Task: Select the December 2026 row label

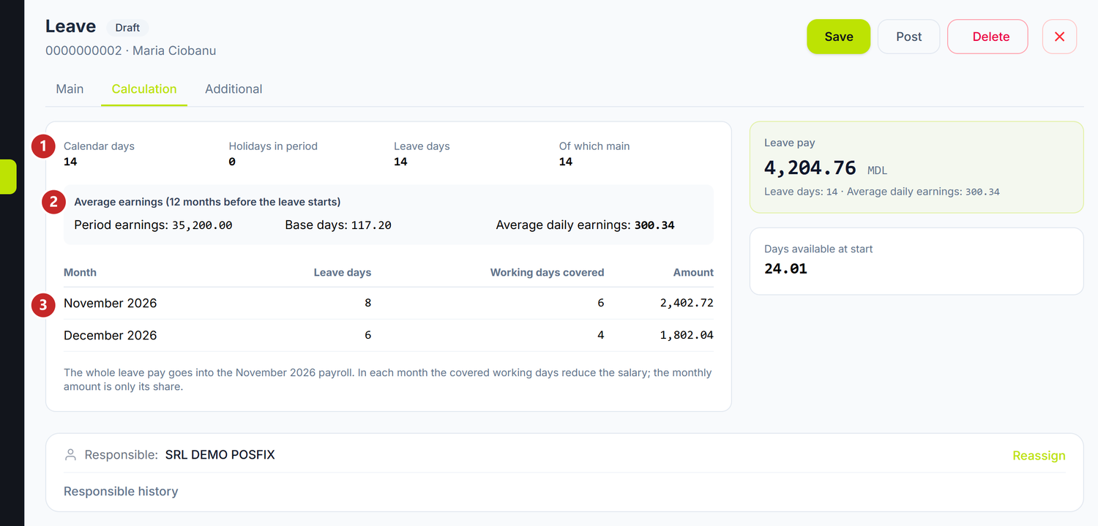Action: click(x=110, y=335)
